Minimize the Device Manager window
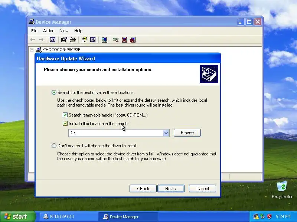 [240, 22]
